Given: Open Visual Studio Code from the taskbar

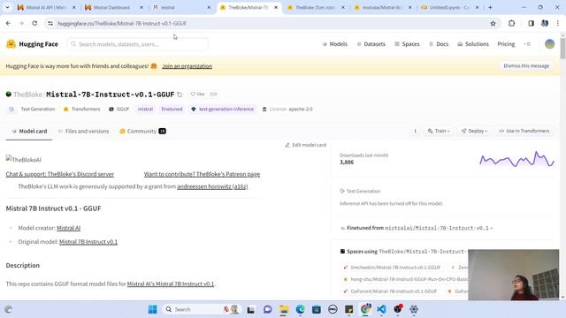Looking at the screenshot, I should [x=381, y=309].
